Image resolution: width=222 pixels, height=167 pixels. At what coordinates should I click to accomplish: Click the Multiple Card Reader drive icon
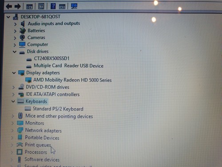[29, 66]
